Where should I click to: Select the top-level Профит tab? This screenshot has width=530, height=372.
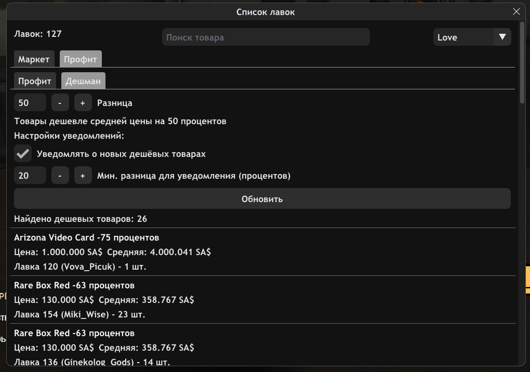(81, 59)
